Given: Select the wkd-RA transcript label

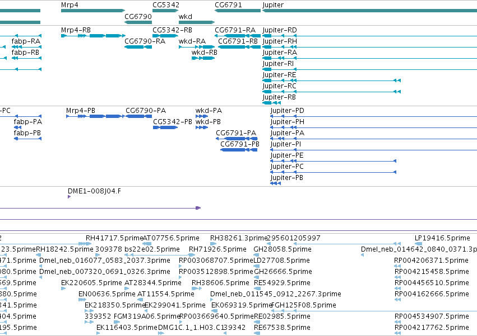Looking at the screenshot, I should click(x=192, y=41).
